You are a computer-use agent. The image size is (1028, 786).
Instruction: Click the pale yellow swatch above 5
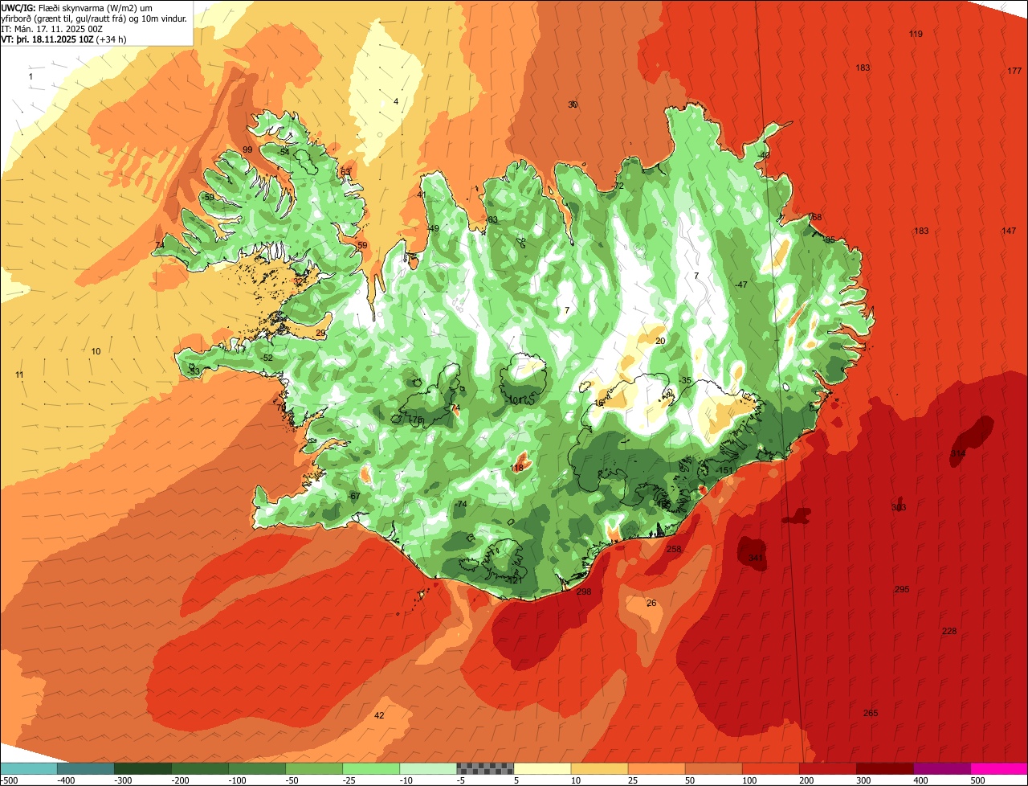542,768
